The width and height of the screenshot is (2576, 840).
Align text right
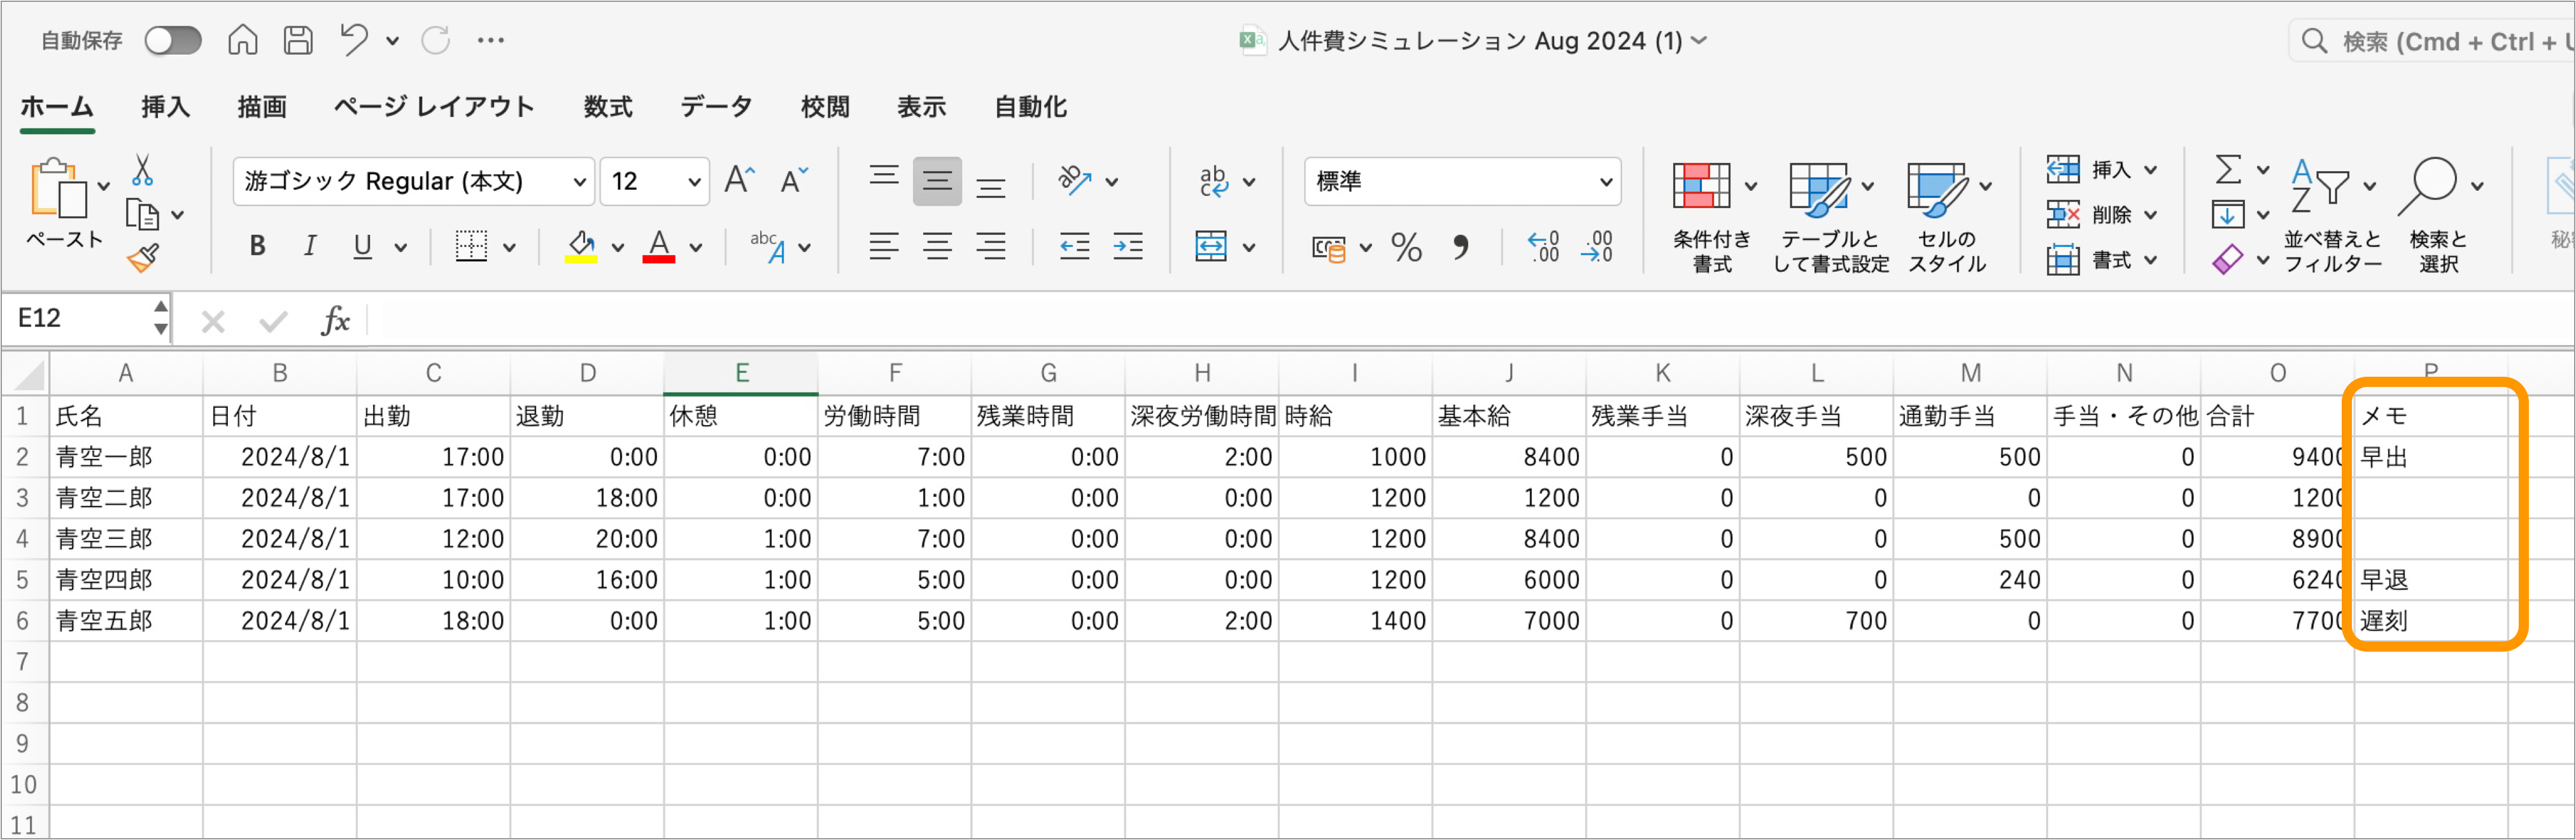click(x=991, y=246)
